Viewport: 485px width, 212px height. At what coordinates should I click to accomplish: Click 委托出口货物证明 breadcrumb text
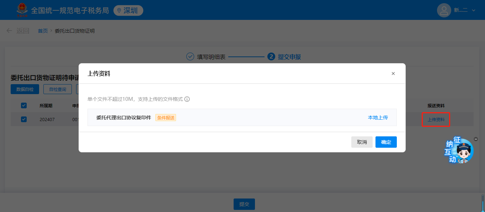point(75,31)
